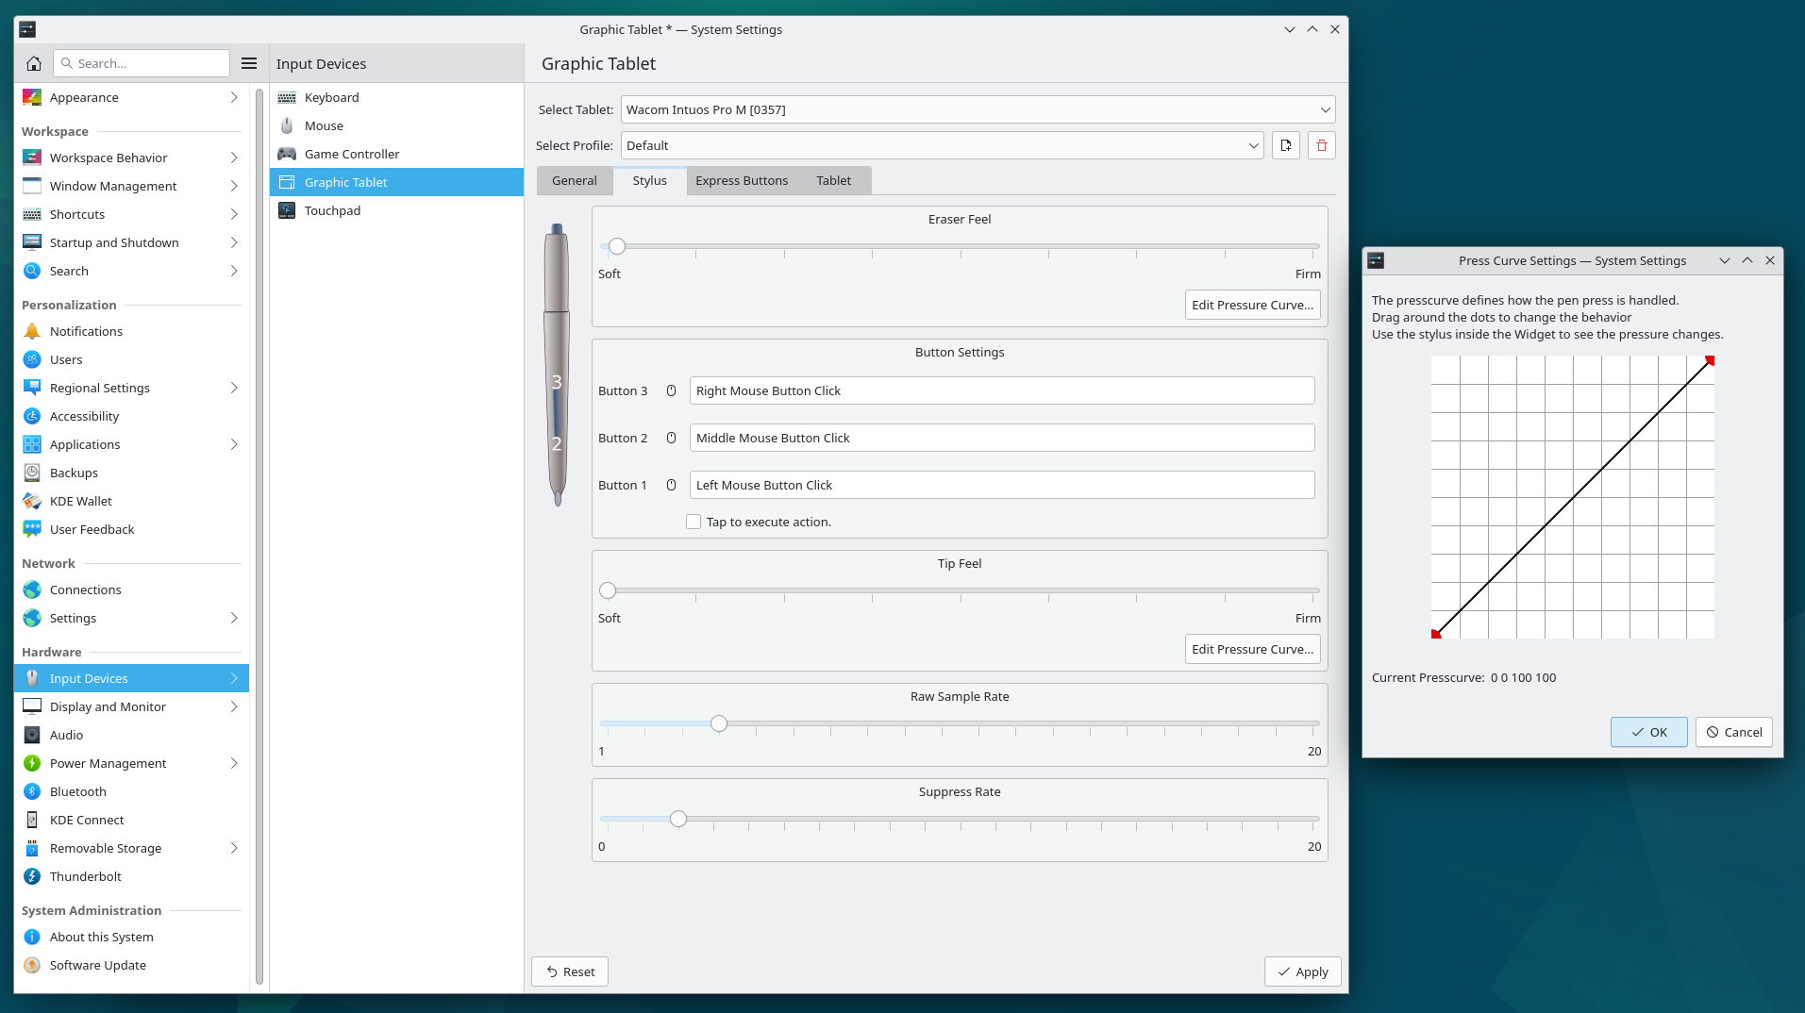Enable Tap to execute action
Viewport: 1805px width, 1013px height.
(x=693, y=522)
